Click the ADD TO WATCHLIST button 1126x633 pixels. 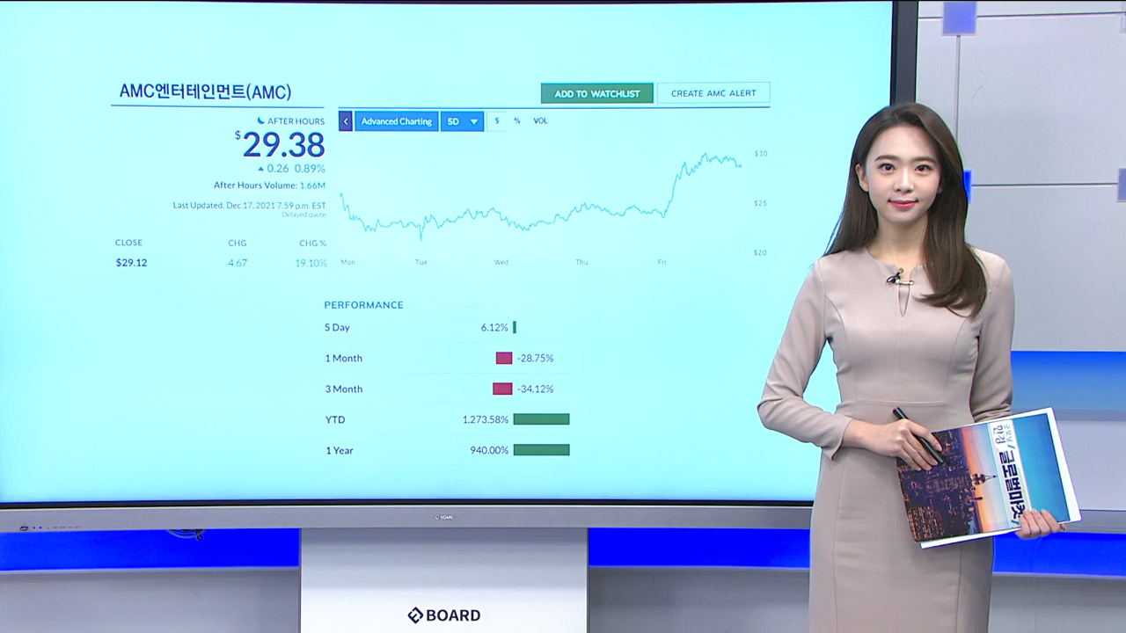click(x=596, y=93)
